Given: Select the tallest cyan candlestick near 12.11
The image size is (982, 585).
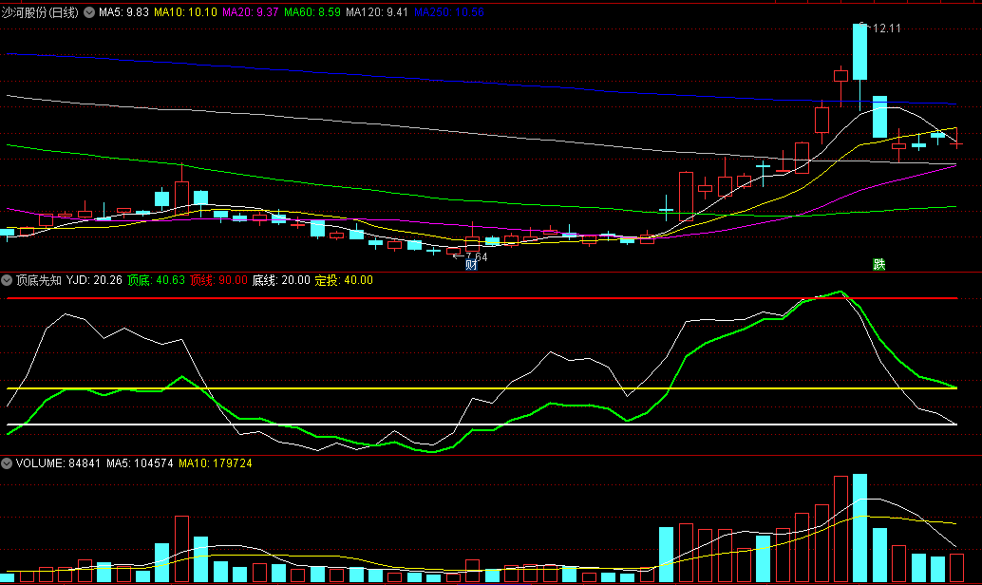Looking at the screenshot, I should (x=859, y=52).
